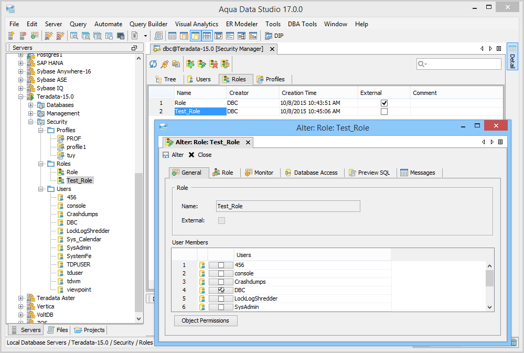524x353 pixels.
Task: Click the save disk icon beside Alter
Action: coord(166,155)
